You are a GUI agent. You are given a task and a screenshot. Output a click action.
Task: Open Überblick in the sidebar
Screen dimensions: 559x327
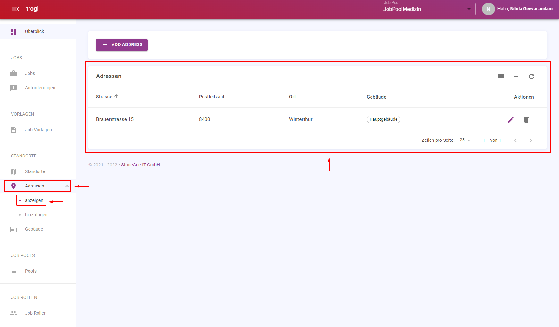tap(38, 31)
